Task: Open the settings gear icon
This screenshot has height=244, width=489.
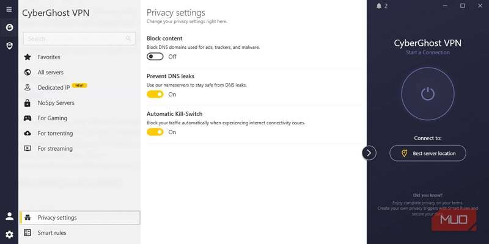Action: coord(9,234)
